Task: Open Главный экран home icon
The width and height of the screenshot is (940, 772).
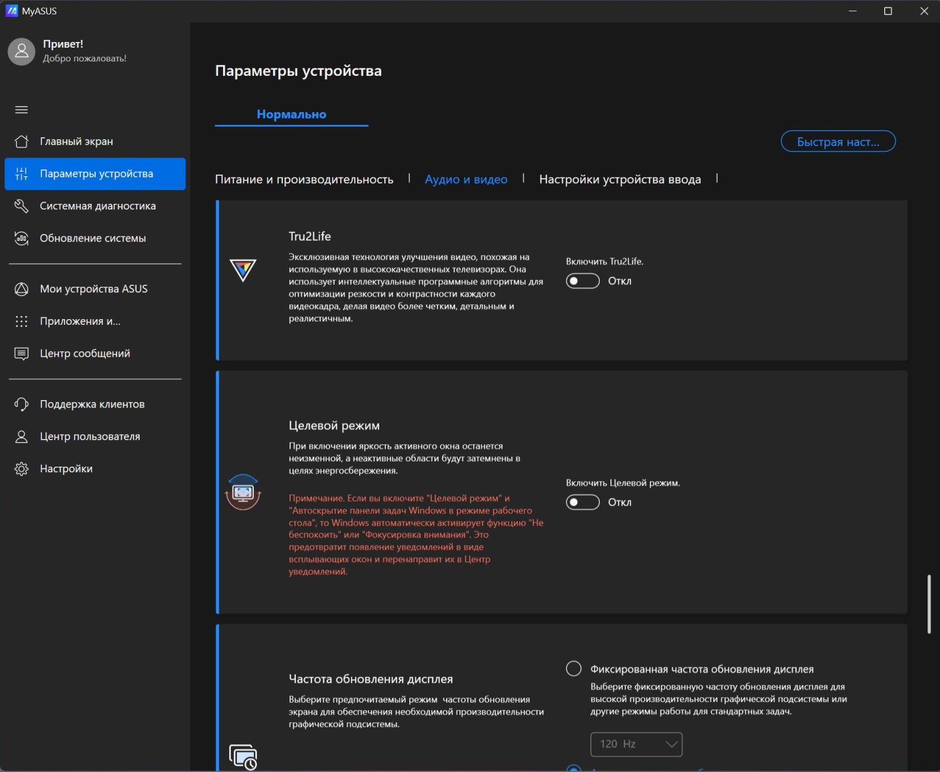Action: [x=21, y=142]
